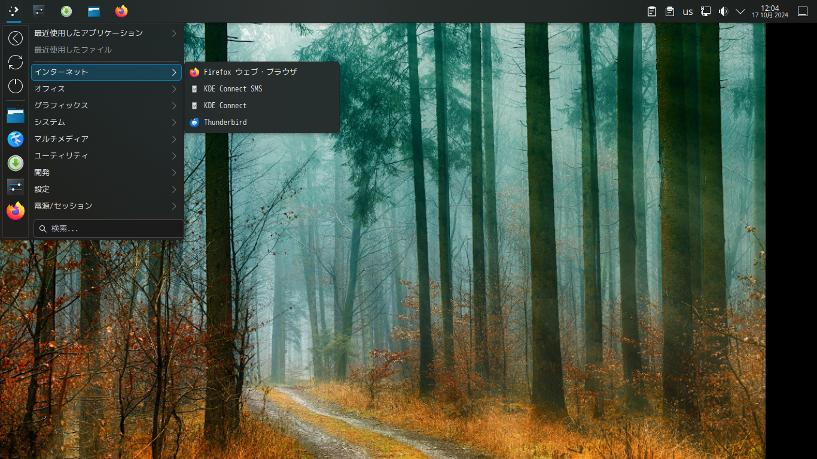Screen dimensions: 817x459
Task: Click the green download arrow icon in the top panel
Action: 66,11
